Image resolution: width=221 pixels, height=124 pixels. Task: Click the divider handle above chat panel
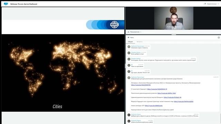click(x=174, y=34)
